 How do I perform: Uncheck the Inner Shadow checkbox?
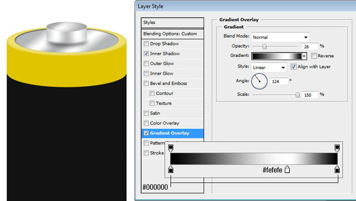coord(146,54)
